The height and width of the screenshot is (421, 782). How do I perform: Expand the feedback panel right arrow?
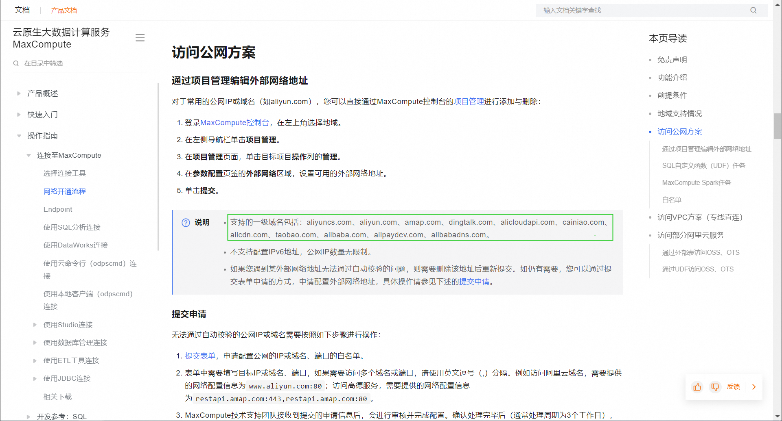[x=754, y=386]
